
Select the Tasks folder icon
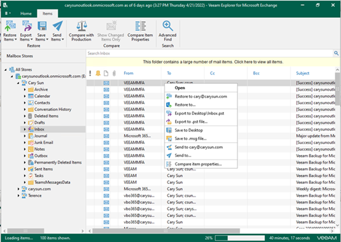coord(31,176)
